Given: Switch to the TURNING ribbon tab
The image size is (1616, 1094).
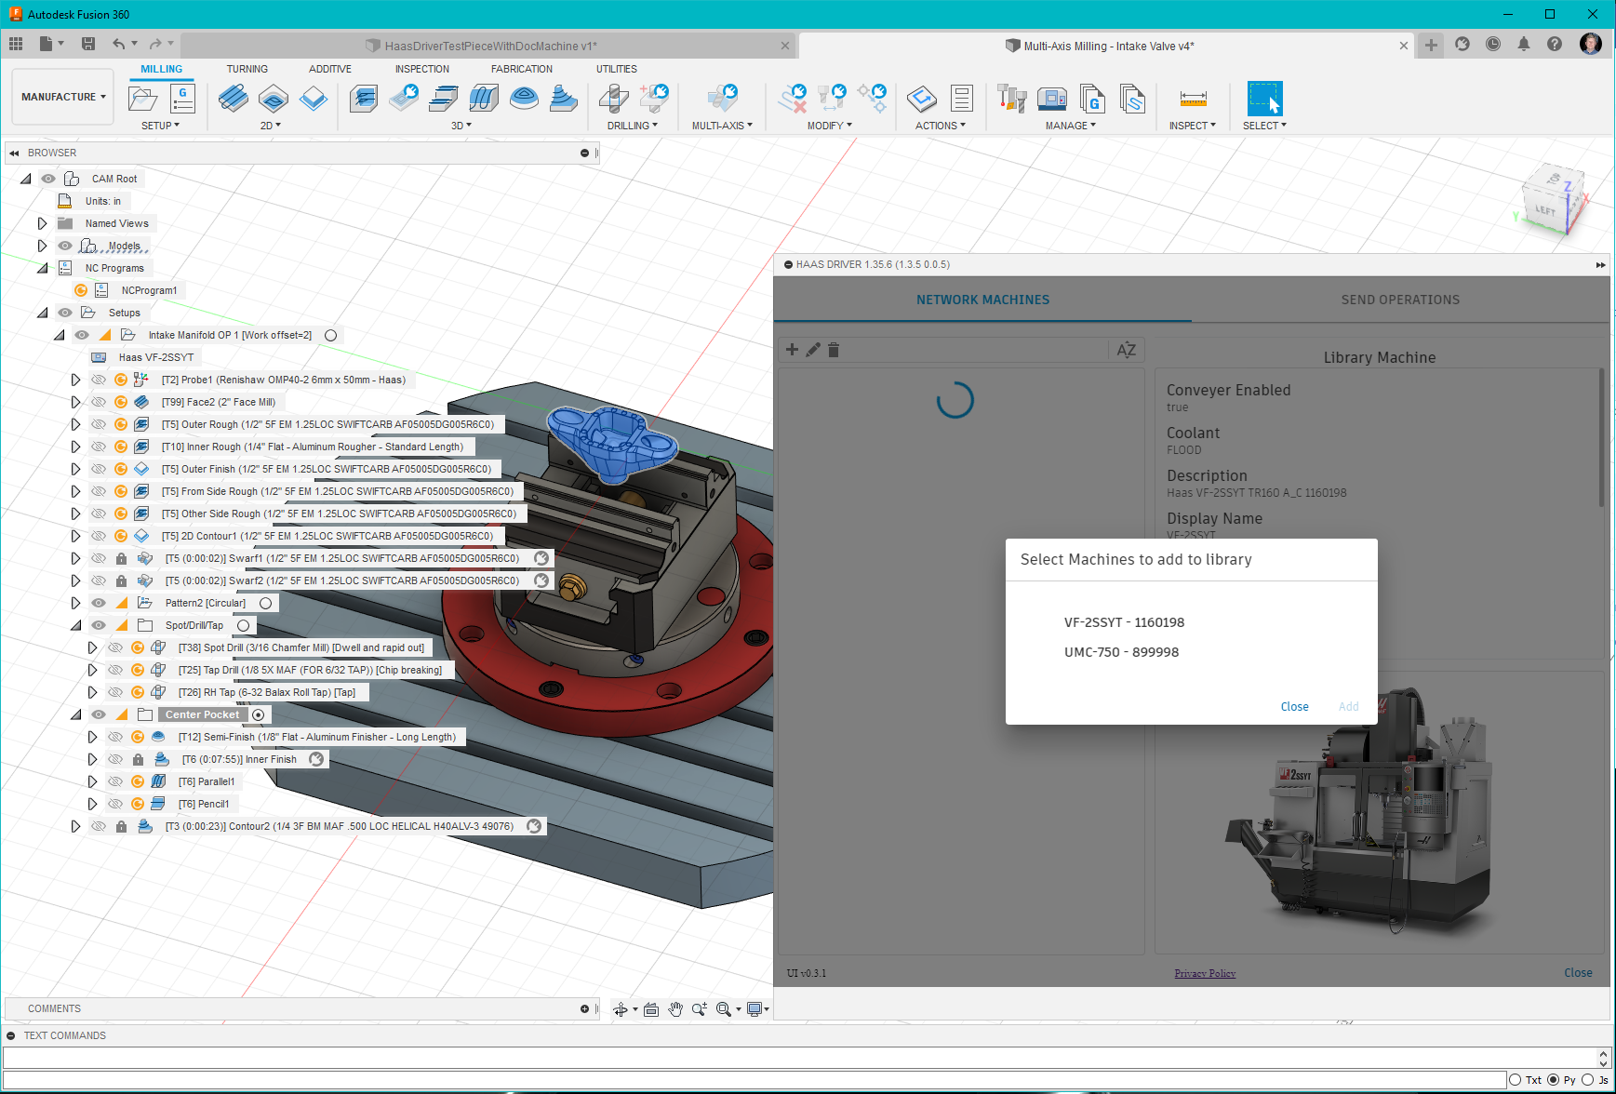Looking at the screenshot, I should point(247,69).
